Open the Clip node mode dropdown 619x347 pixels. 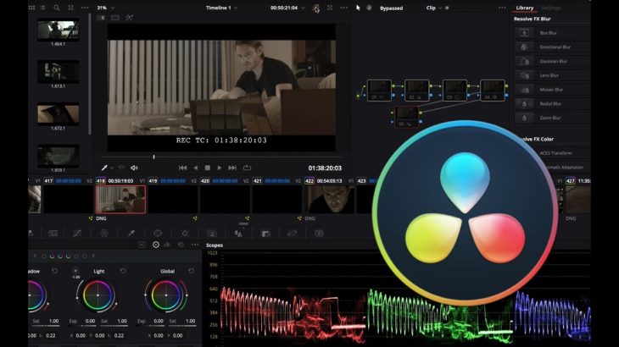(433, 8)
